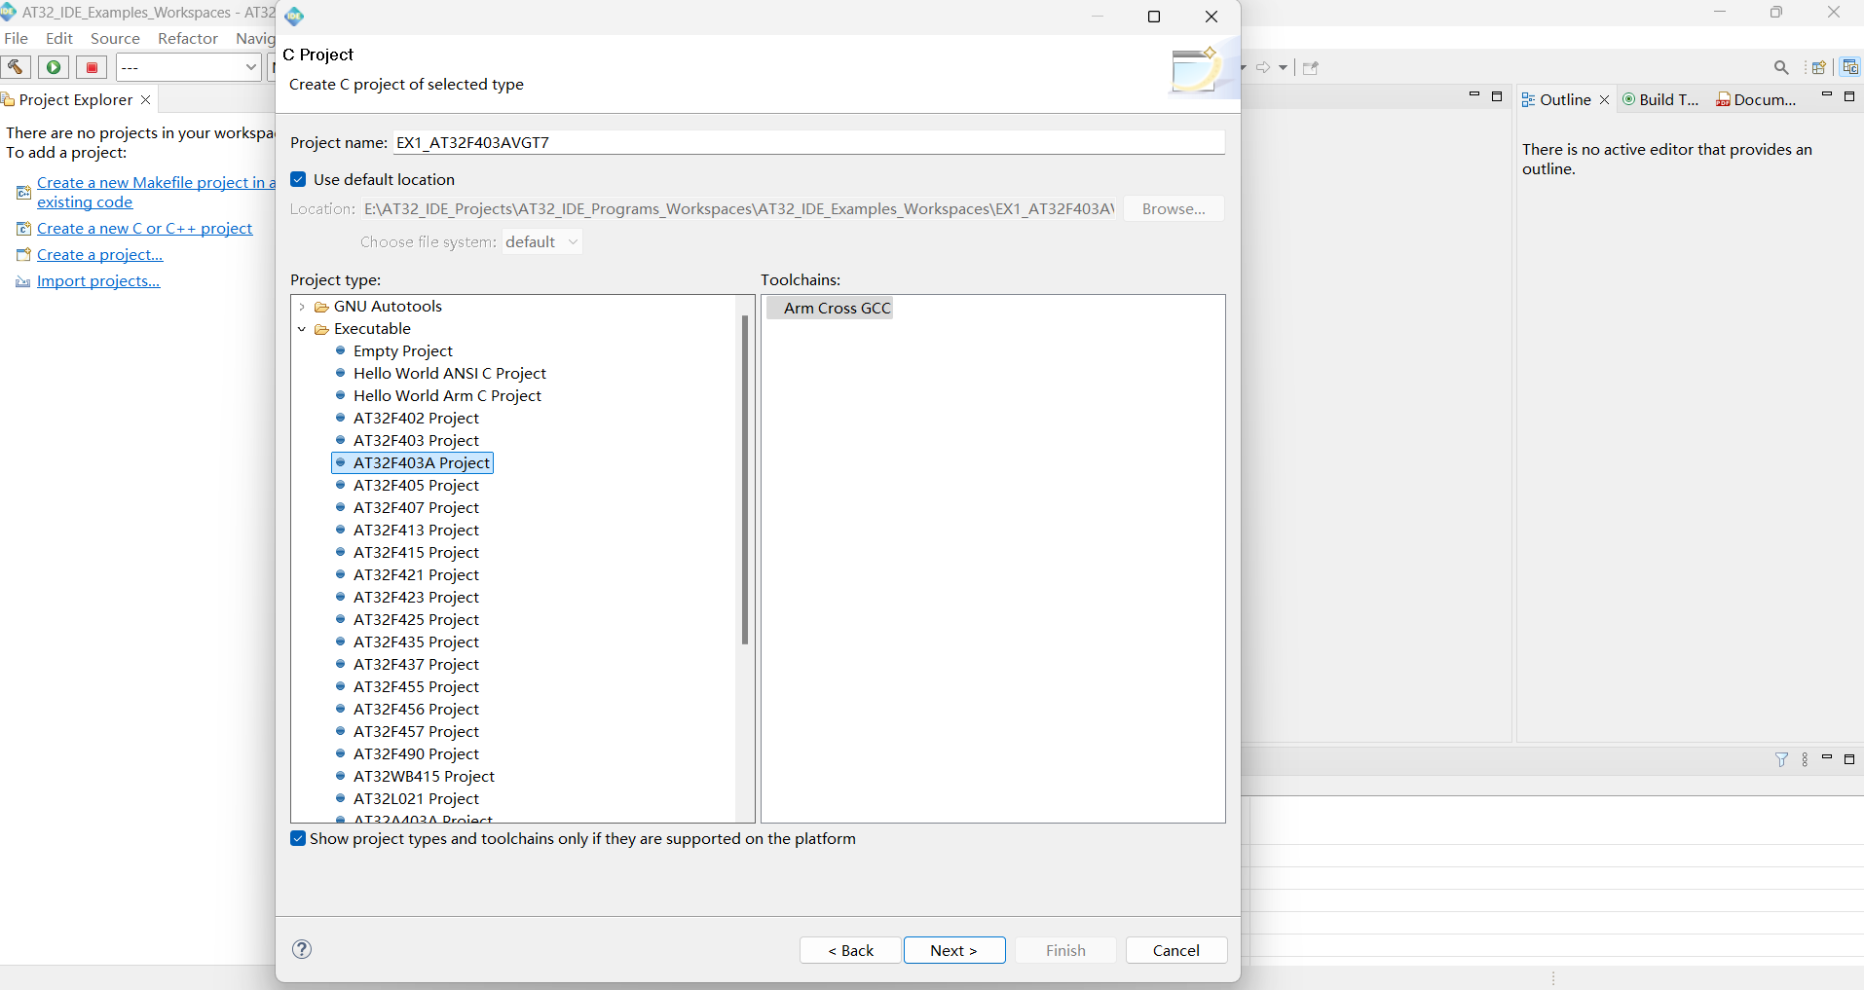Open the Source menu
Viewport: 1864px width, 990px height.
115,38
